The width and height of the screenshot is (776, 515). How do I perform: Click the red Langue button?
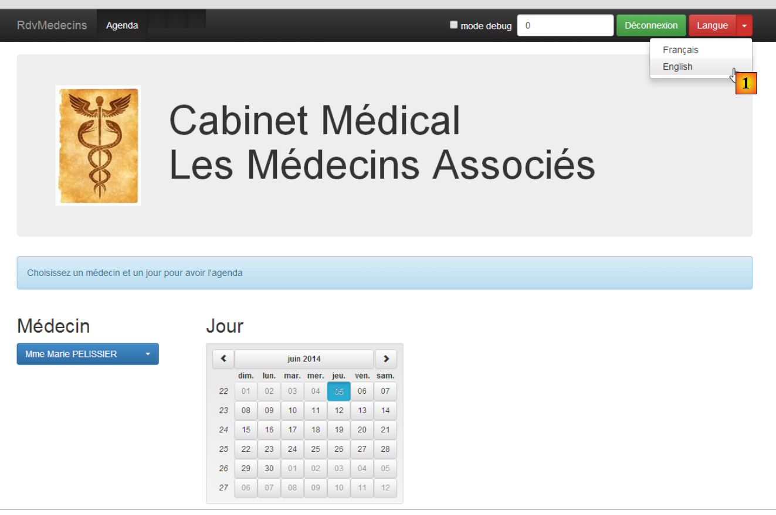coord(712,26)
